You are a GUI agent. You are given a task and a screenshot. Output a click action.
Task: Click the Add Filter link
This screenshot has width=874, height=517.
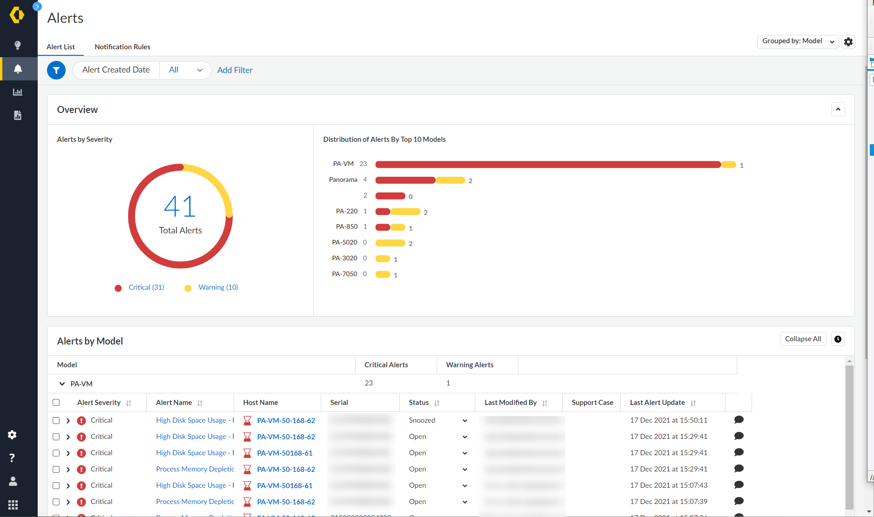[x=235, y=70]
